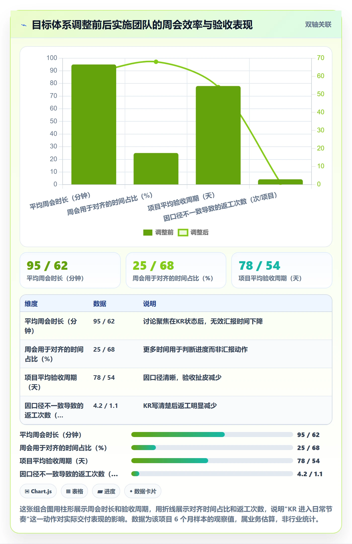352x544 pixels.
Task: Click the 调整后 legend label
Action: 199,233
